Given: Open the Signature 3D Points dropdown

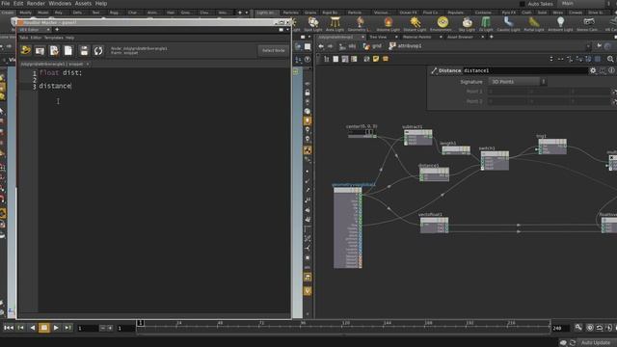Looking at the screenshot, I should click(517, 81).
